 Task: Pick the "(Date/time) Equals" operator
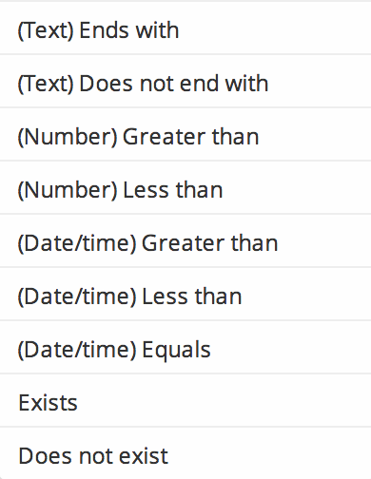click(x=185, y=347)
